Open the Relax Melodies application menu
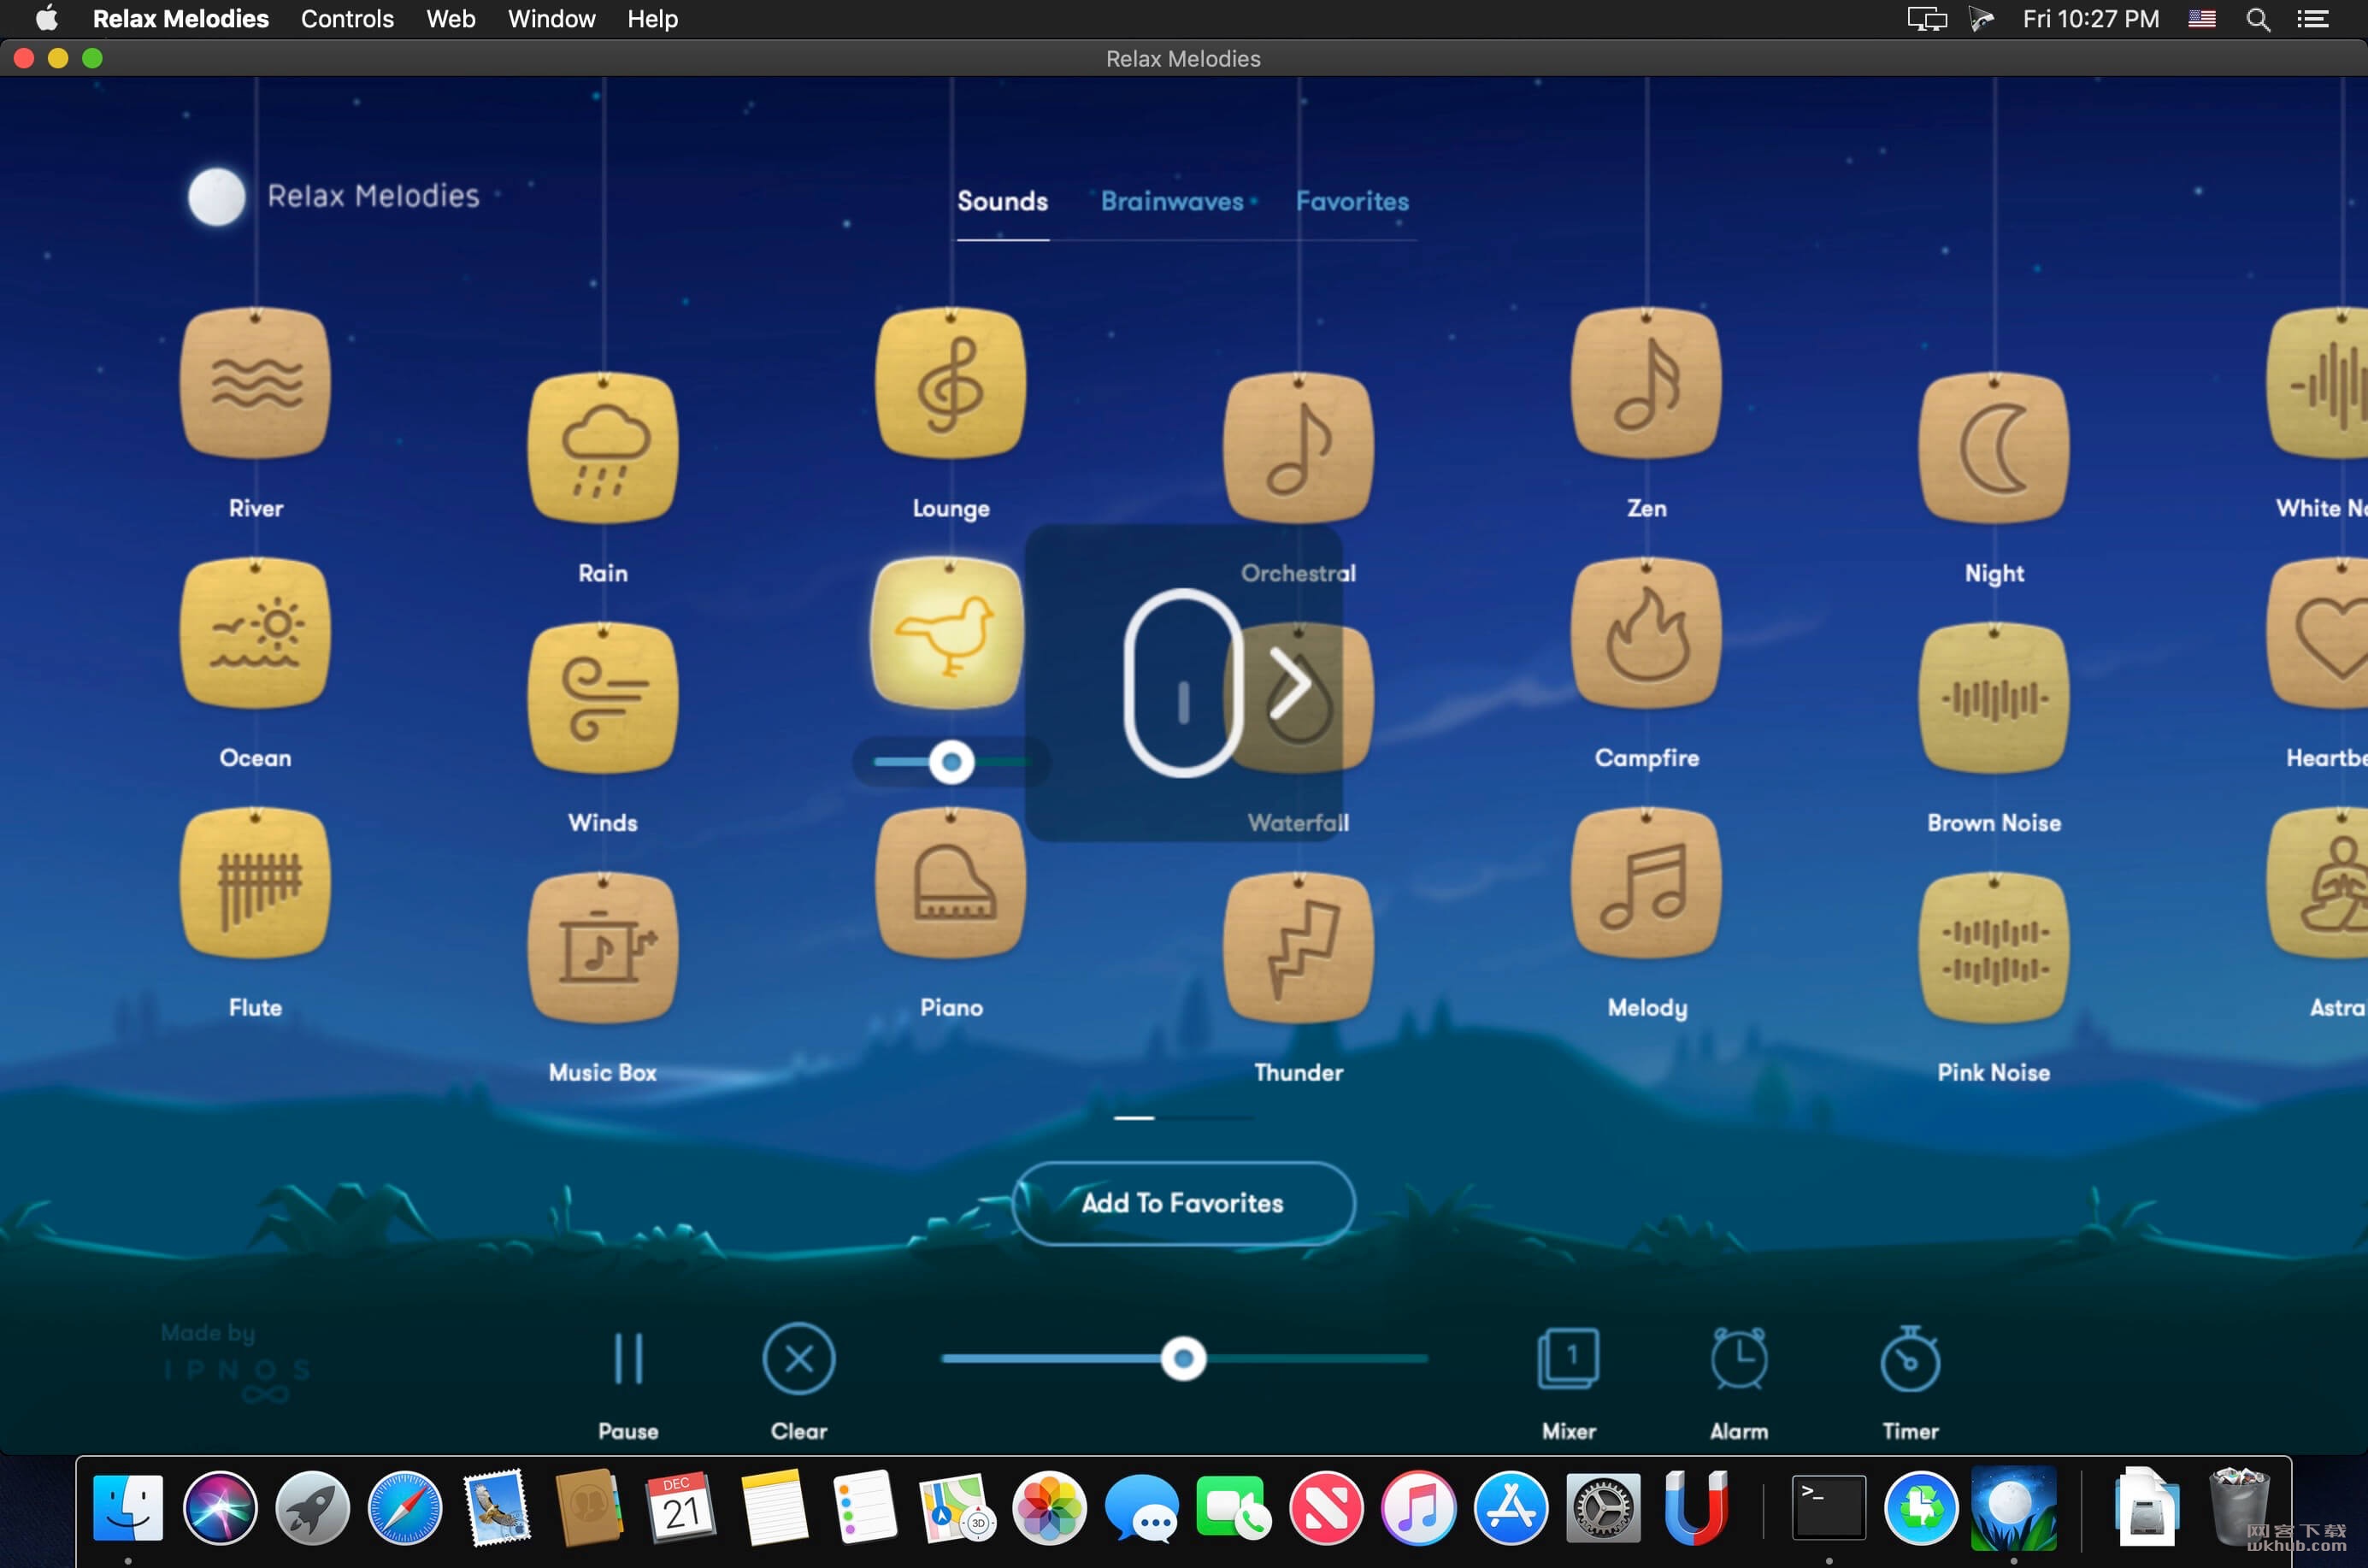 click(x=180, y=19)
